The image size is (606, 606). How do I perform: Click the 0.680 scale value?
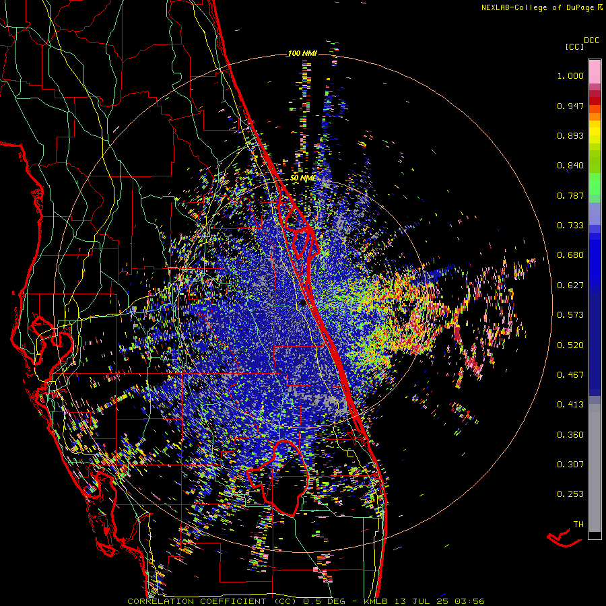point(570,255)
